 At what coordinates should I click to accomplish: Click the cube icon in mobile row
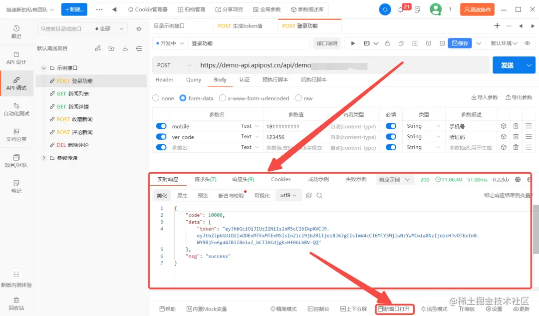coord(504,126)
